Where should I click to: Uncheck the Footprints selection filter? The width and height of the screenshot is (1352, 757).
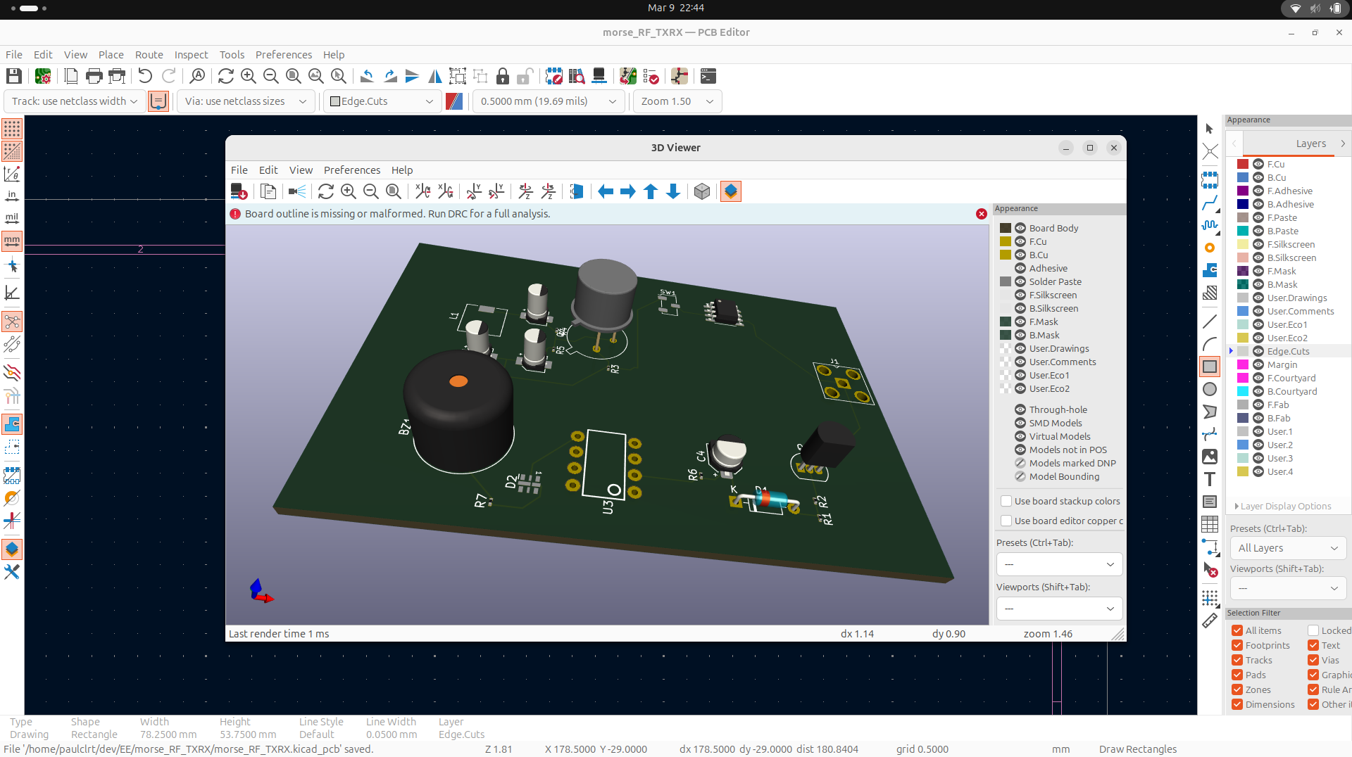1237,645
